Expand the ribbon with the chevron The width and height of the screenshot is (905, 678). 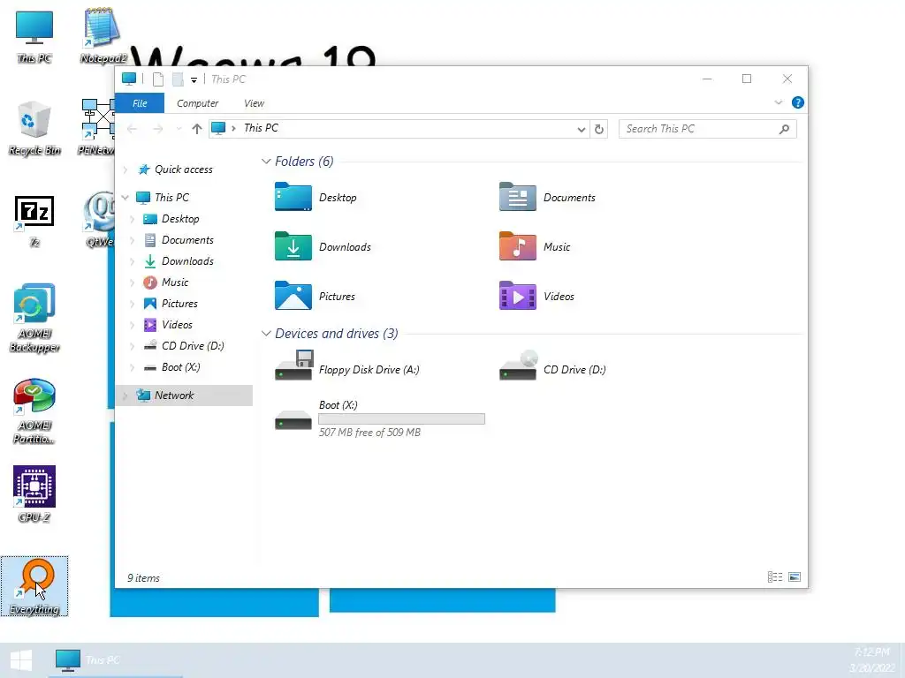pyautogui.click(x=778, y=102)
